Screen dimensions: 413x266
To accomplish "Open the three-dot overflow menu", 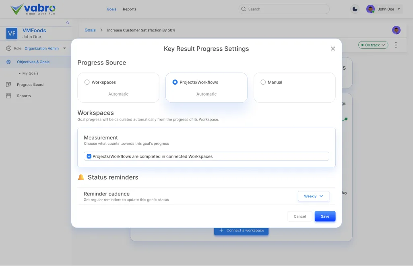I will (x=396, y=45).
